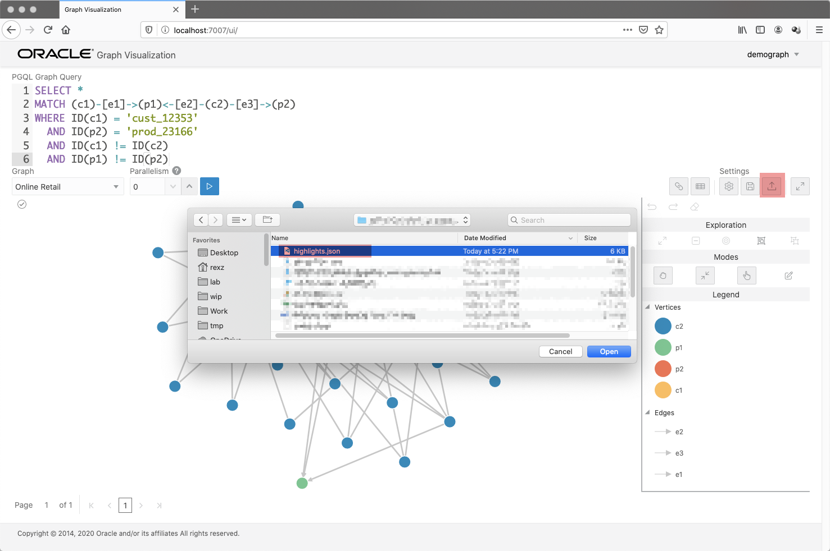Image resolution: width=830 pixels, height=551 pixels.
Task: Reload the page in browser
Action: (x=48, y=30)
